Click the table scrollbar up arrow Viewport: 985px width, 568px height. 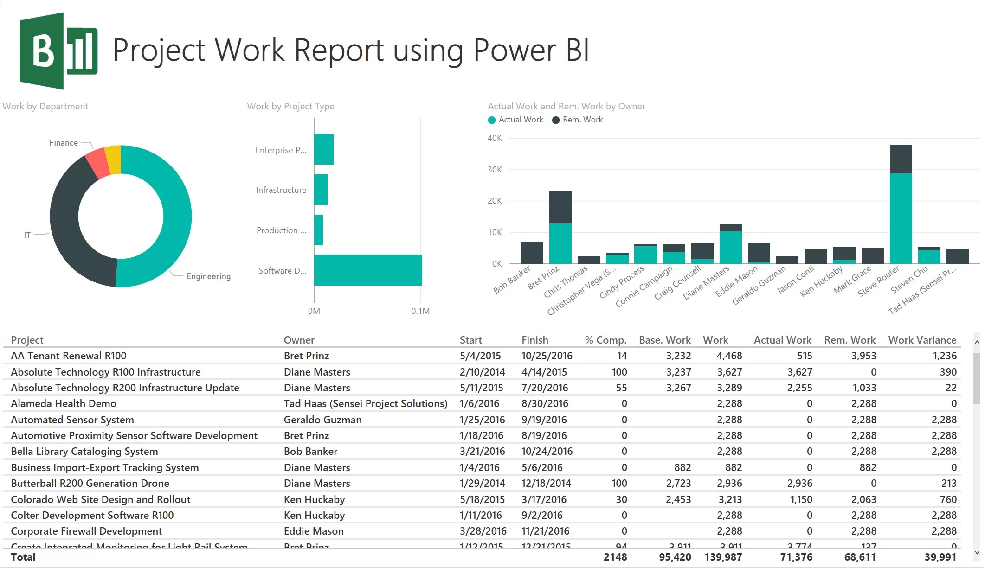click(977, 342)
